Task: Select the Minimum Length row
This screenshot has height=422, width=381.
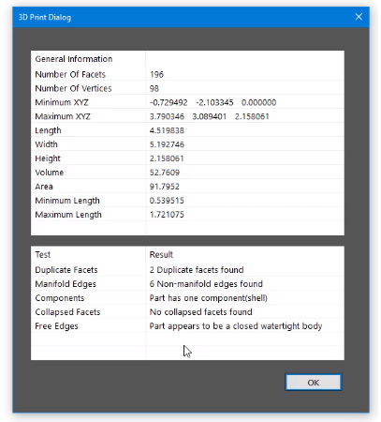Action: click(x=187, y=201)
